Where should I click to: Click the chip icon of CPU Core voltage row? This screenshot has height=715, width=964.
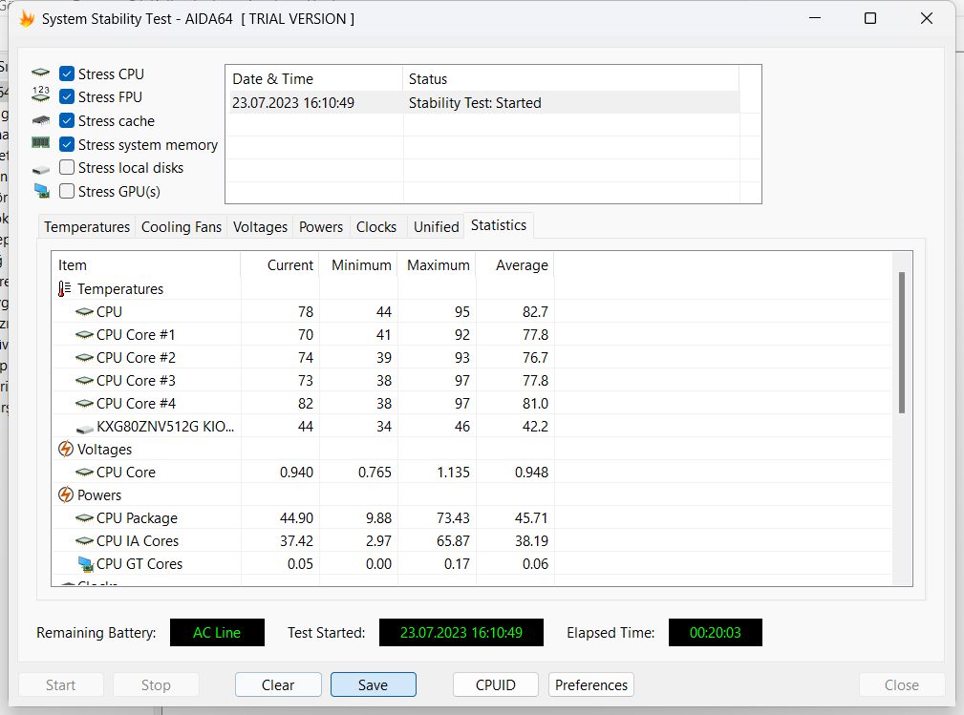[84, 473]
